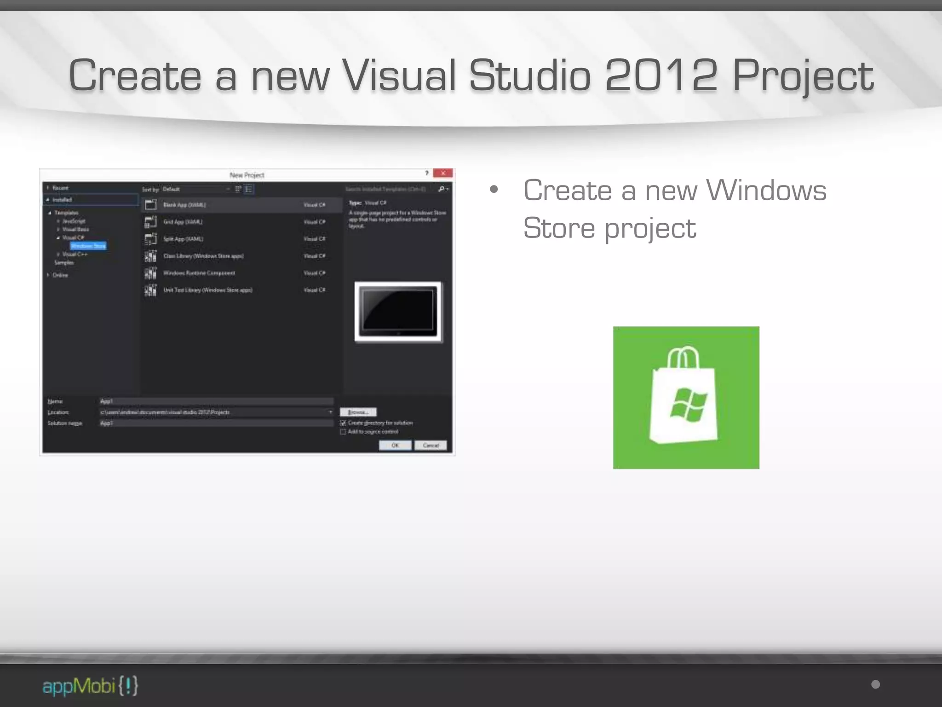Screen dimensions: 942x707
Task: Select the 'Grid App (XAML)' row text
Action: (x=183, y=222)
